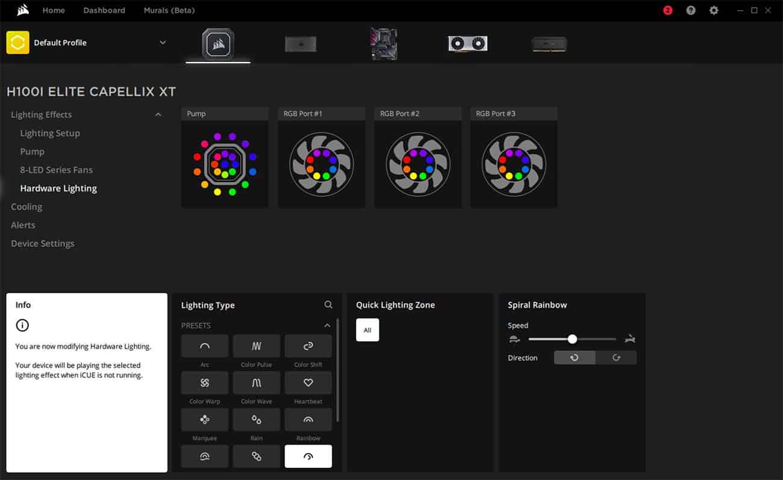Open the search icon in Lighting Type
Viewport: 783px width, 480px height.
pos(328,305)
